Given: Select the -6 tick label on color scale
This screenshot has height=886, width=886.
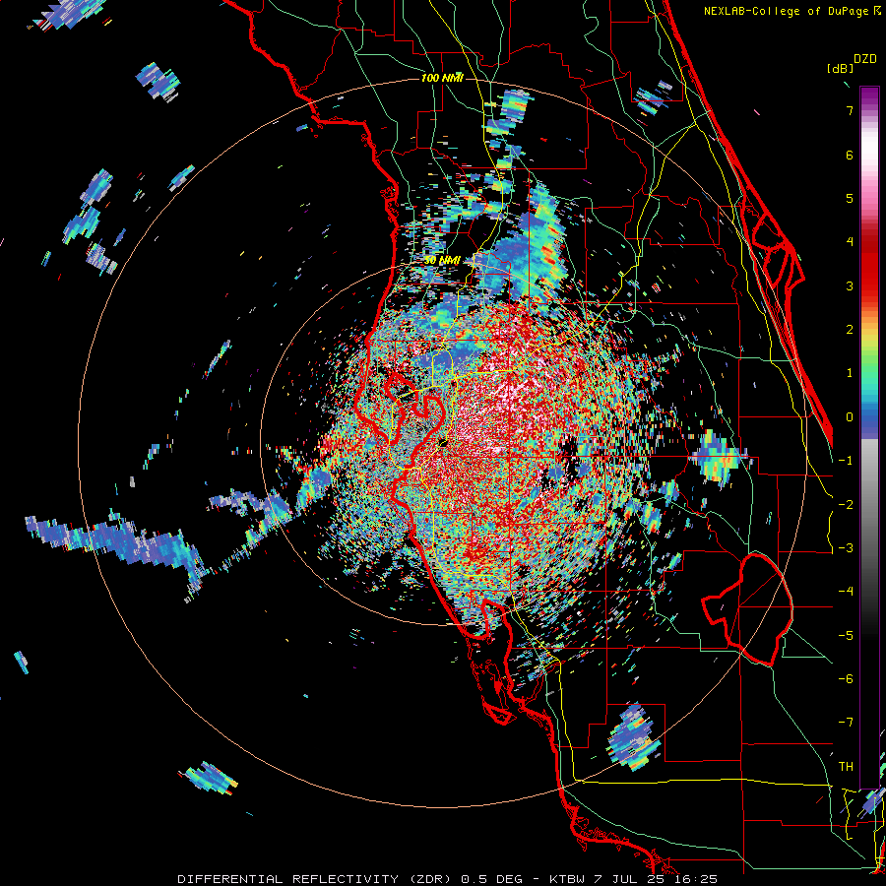Looking at the screenshot, I should click(846, 679).
